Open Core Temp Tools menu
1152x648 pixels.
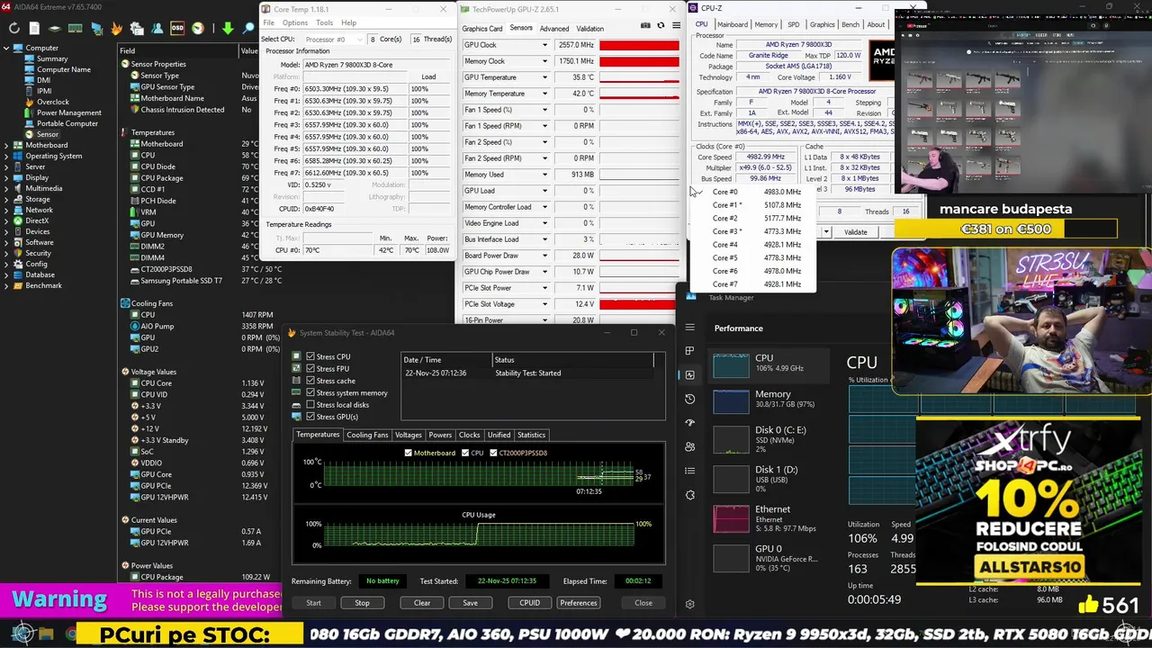pyautogui.click(x=325, y=22)
